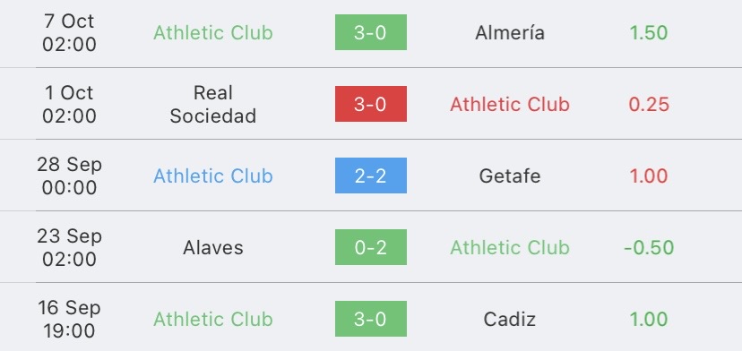Image resolution: width=742 pixels, height=351 pixels.
Task: Select red Athletic Club in 1 Oct row
Action: (x=510, y=105)
